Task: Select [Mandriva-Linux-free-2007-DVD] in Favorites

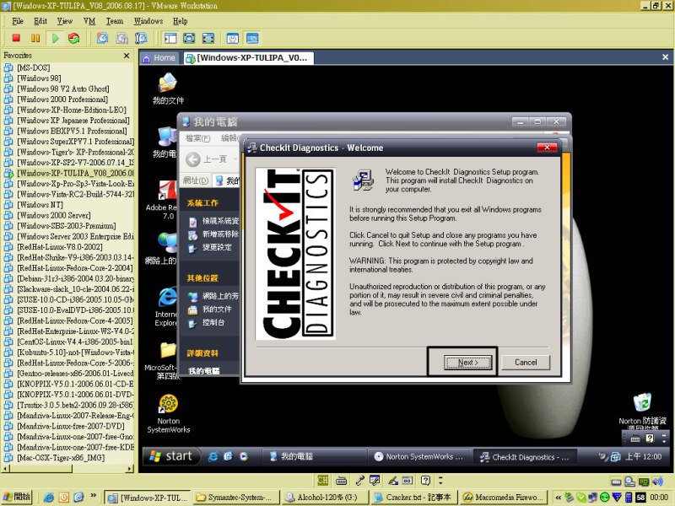Action: pos(71,426)
